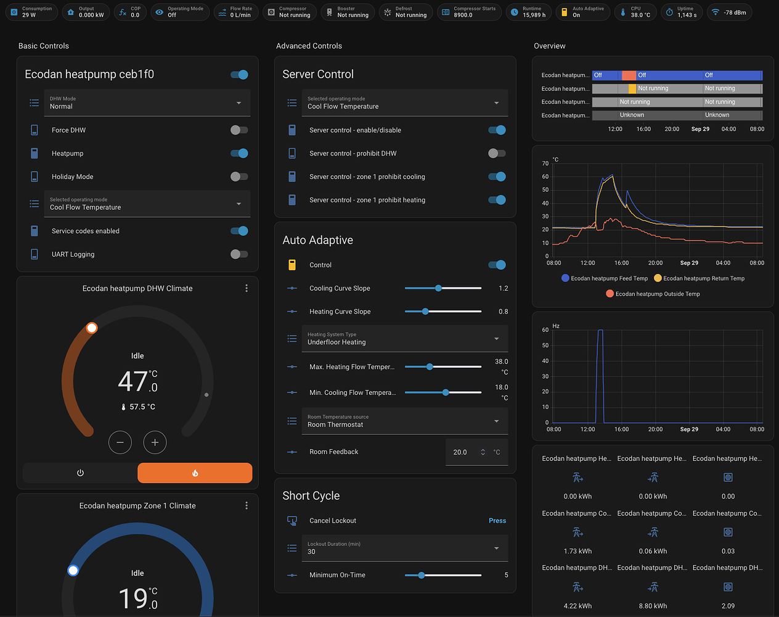This screenshot has width=779, height=617.
Task: Click the yellow Auto Adaptive Control icon
Action: point(292,265)
